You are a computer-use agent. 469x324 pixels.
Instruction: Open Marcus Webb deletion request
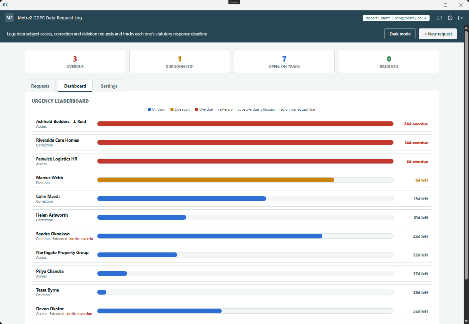[232, 180]
